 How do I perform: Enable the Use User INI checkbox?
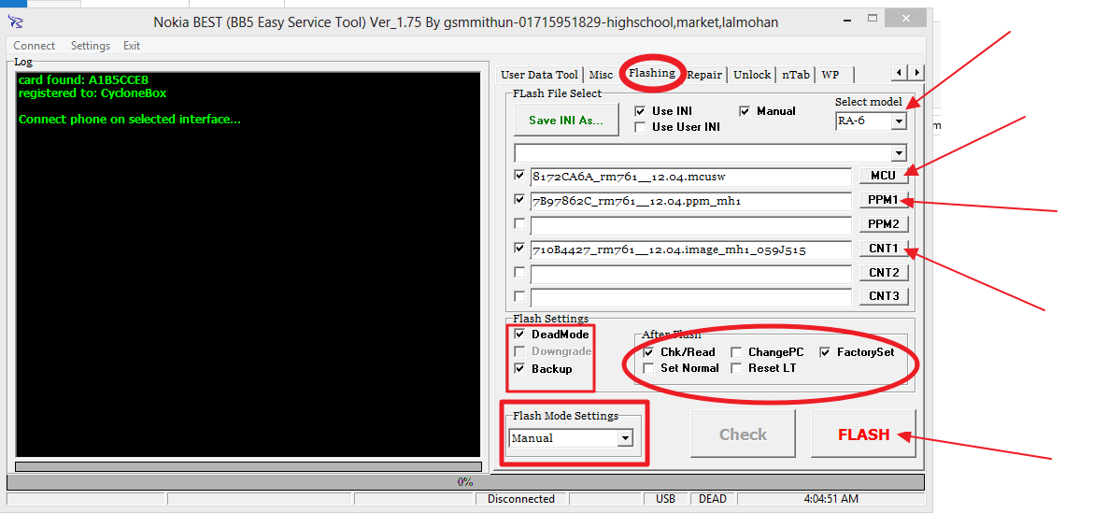tap(639, 128)
